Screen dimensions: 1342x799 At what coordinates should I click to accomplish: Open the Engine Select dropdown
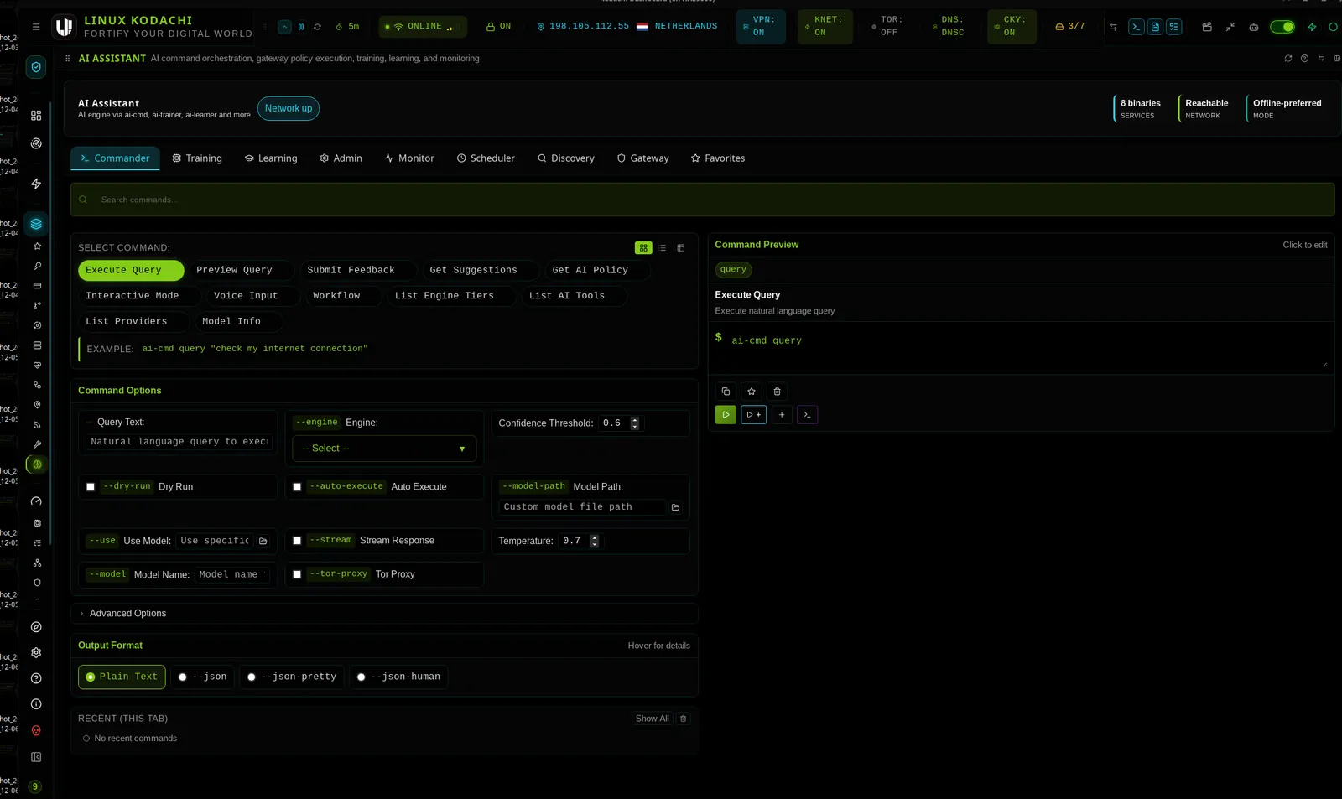tap(384, 449)
